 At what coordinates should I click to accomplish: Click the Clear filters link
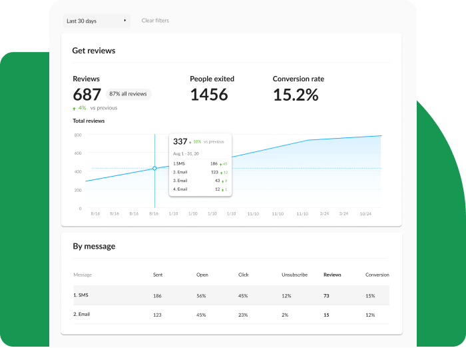[x=155, y=21]
